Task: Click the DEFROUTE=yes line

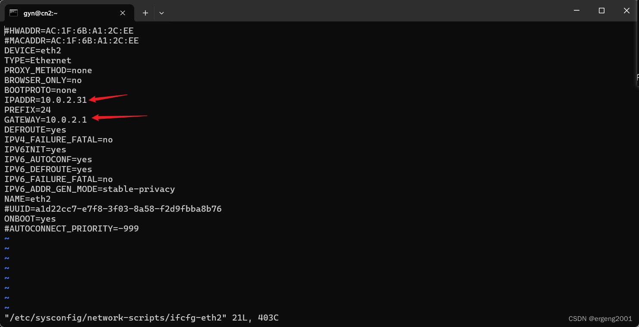Action: coord(35,130)
